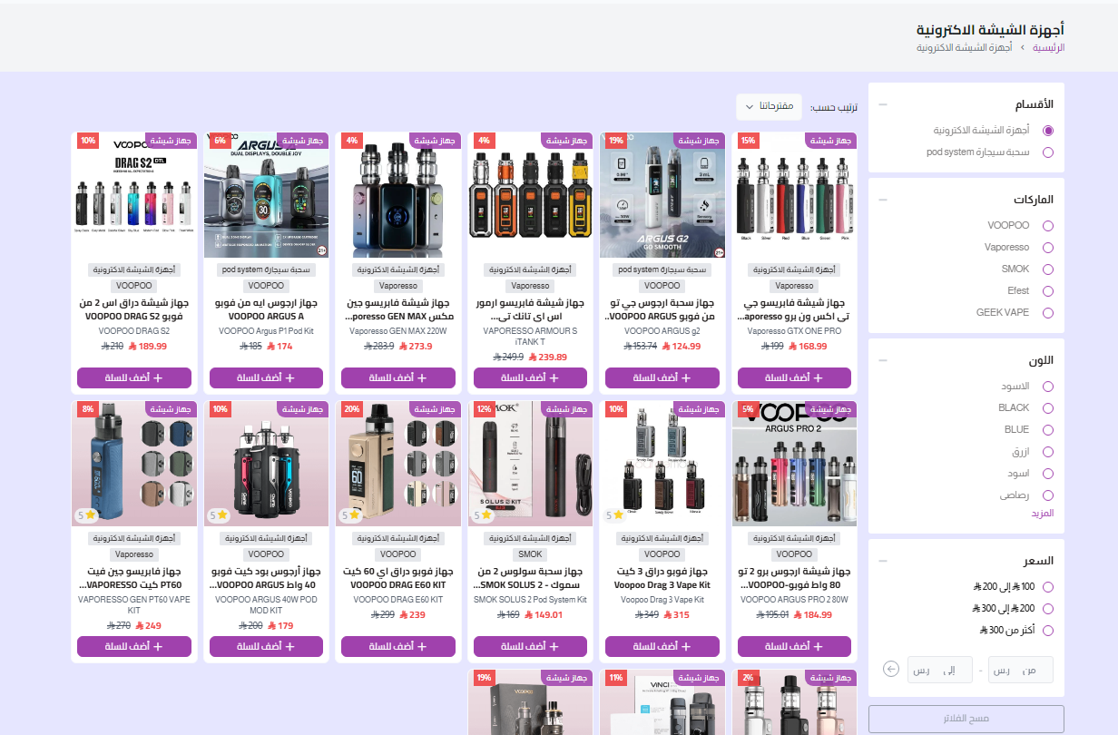Select the 'سحبة سيجارة pod system' category option
The width and height of the screenshot is (1118, 735).
pyautogui.click(x=1048, y=152)
